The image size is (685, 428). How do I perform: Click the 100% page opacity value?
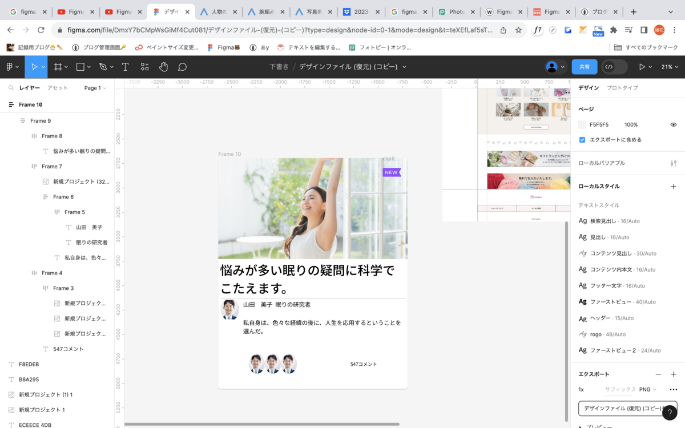click(631, 124)
